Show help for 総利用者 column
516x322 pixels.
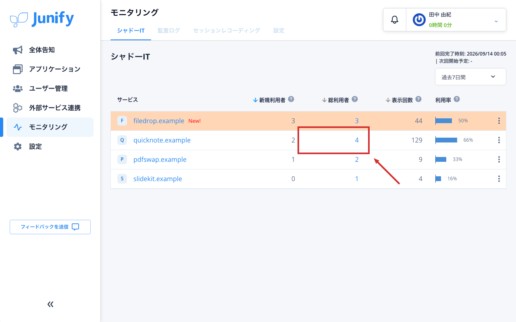(355, 99)
